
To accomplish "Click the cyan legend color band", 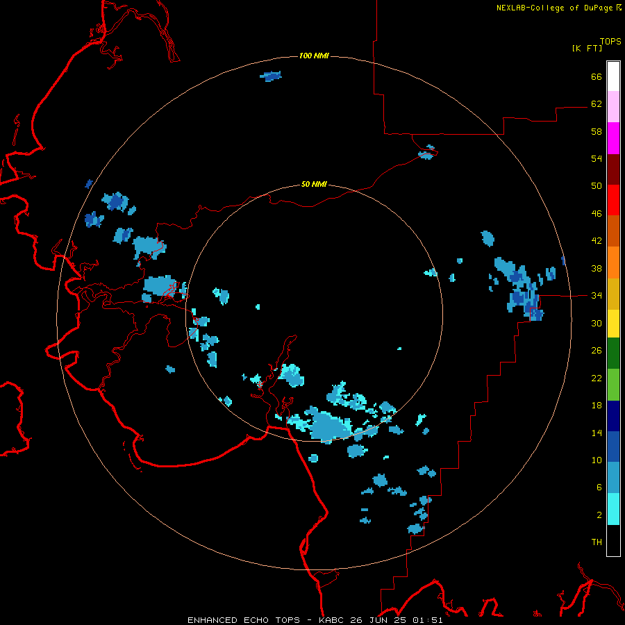I will pyautogui.click(x=613, y=510).
